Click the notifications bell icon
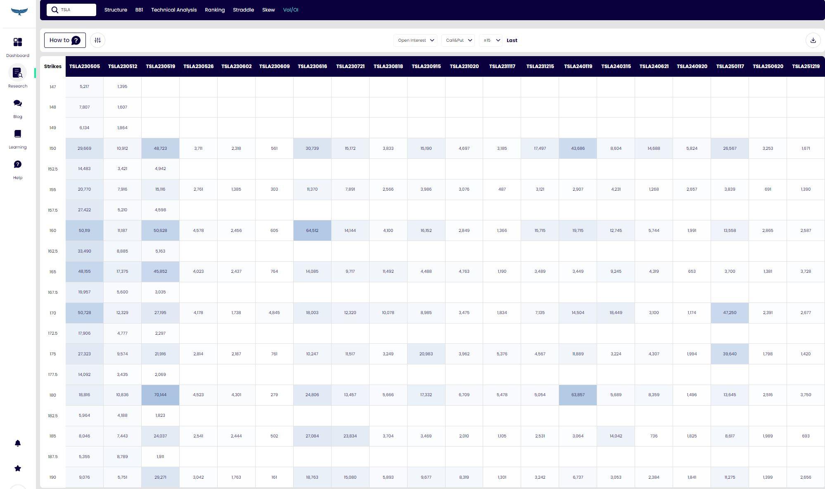This screenshot has height=489, width=825. point(18,443)
